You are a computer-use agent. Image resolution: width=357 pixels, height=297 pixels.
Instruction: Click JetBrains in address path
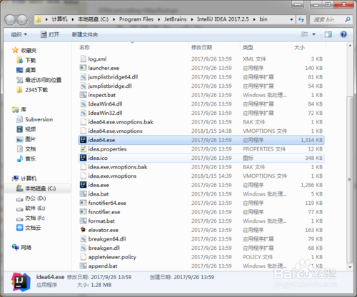(x=176, y=19)
